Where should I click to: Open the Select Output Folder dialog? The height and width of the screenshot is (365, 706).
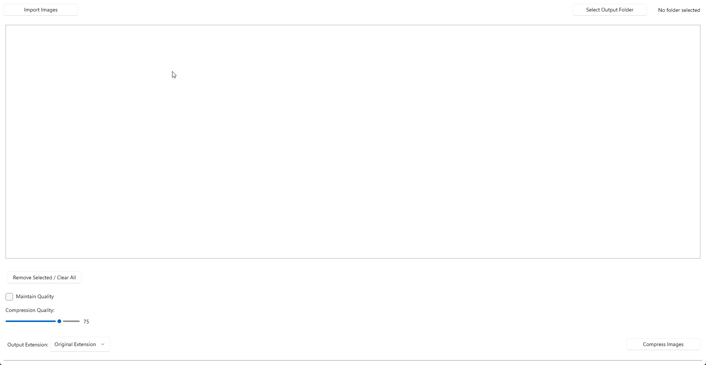[610, 10]
